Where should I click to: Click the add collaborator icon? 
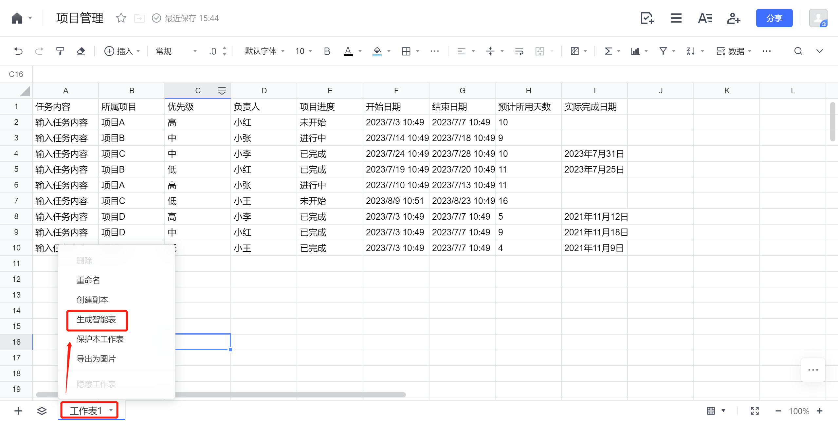[734, 18]
